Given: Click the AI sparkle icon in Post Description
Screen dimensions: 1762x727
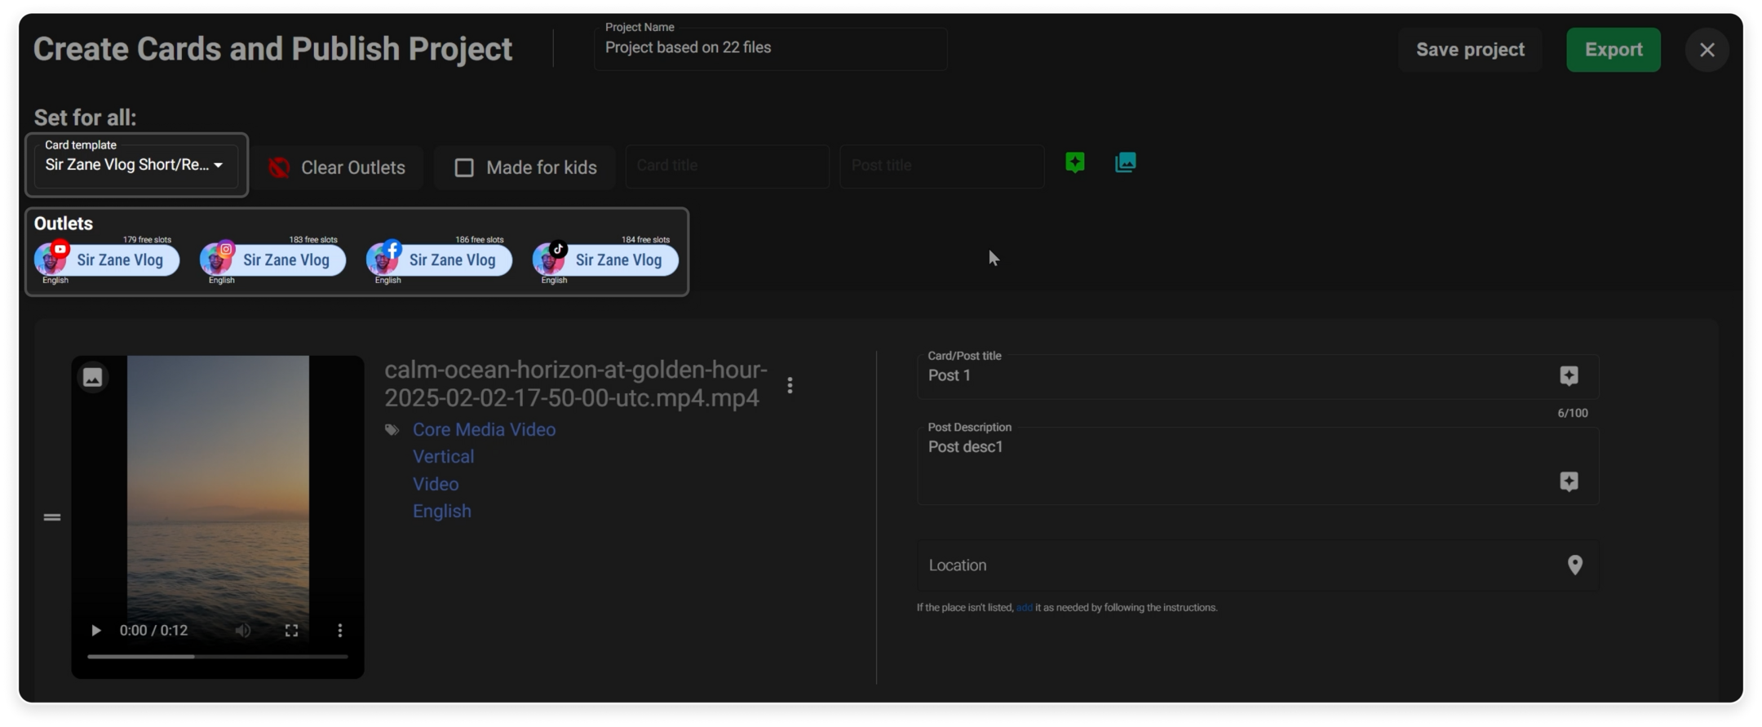Looking at the screenshot, I should click(x=1568, y=481).
